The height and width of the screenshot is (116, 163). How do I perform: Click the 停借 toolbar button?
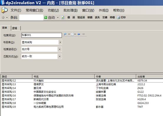pyautogui.click(x=112, y=17)
